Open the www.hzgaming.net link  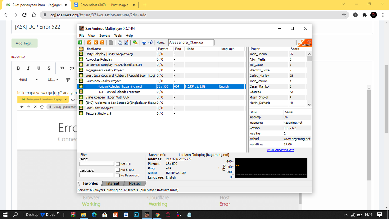[280, 150]
